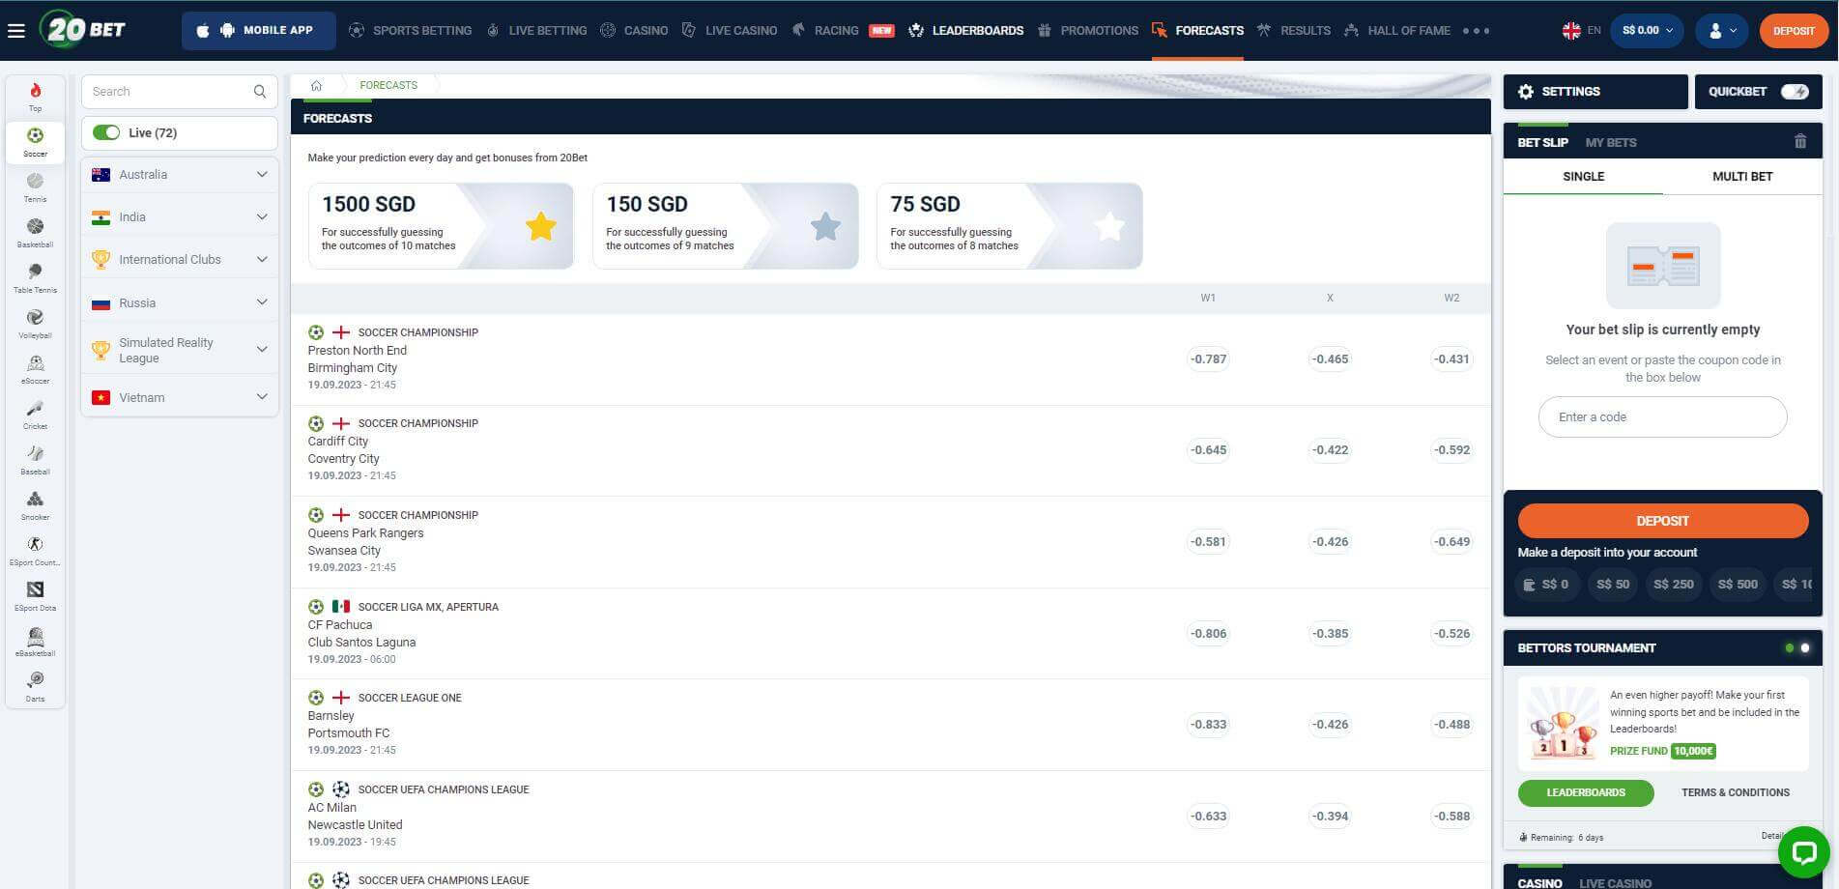Switch to Live Casino widget tab
1839x889 pixels.
[x=1615, y=883]
